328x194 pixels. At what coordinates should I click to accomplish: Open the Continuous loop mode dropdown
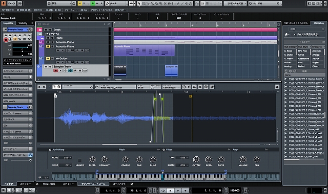171,87
